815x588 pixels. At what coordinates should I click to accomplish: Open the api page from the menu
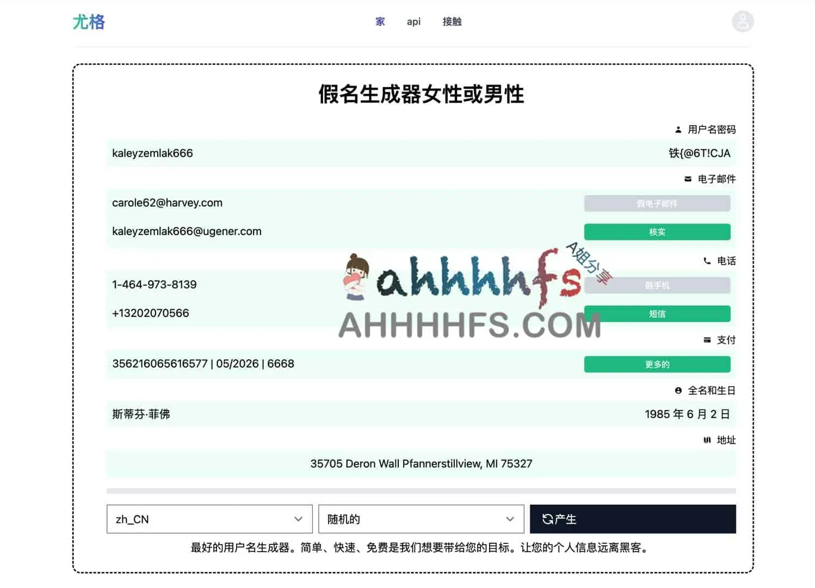point(413,21)
